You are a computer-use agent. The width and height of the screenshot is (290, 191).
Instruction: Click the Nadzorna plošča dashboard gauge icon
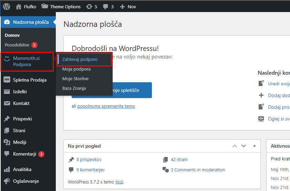pos(7,22)
